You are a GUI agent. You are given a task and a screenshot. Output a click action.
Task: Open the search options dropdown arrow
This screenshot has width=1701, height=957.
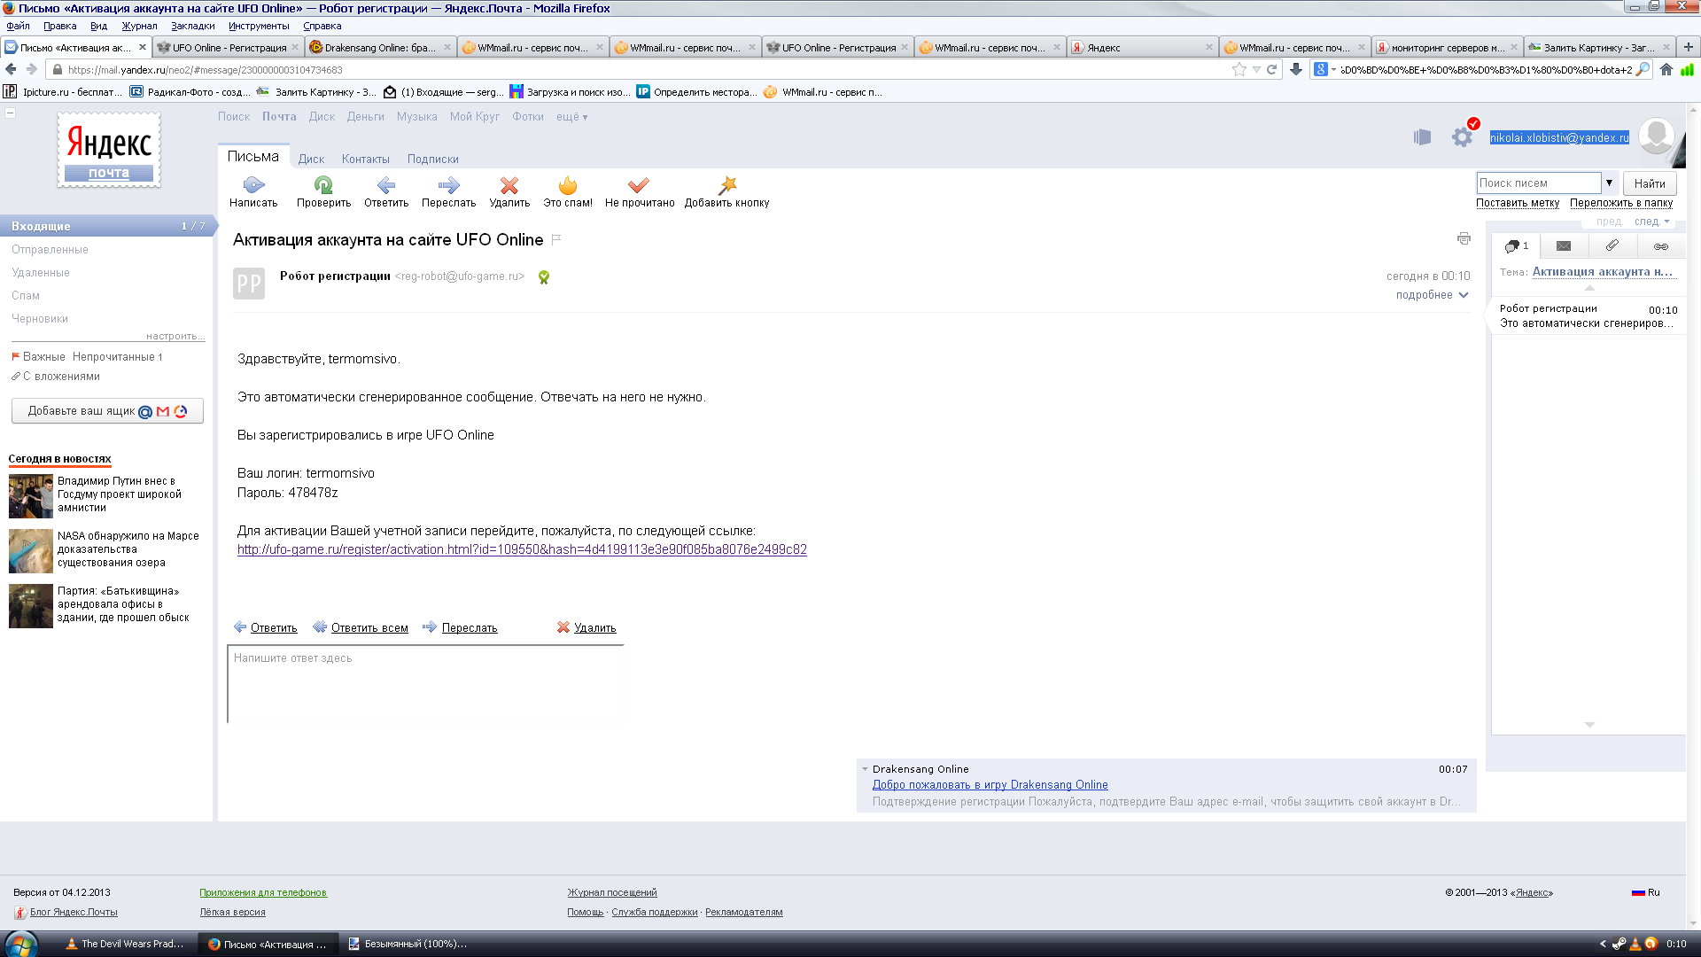click(x=1609, y=183)
